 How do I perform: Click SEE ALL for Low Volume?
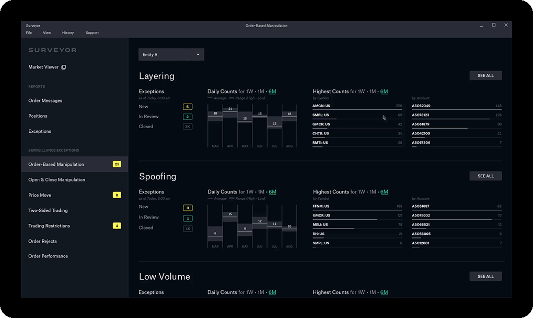(x=485, y=277)
